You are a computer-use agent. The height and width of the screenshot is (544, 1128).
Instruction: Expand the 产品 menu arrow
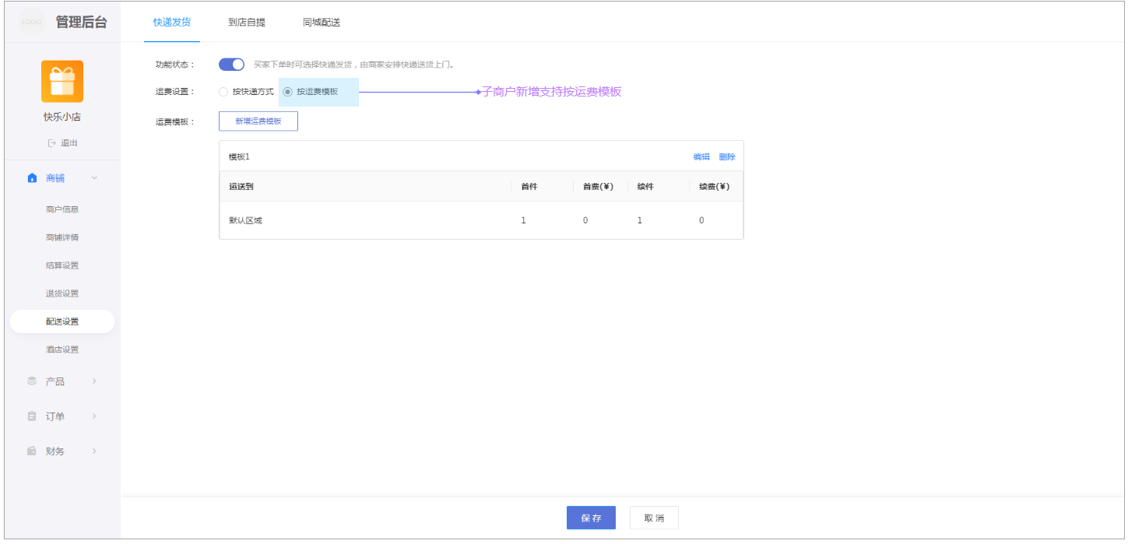tap(94, 381)
